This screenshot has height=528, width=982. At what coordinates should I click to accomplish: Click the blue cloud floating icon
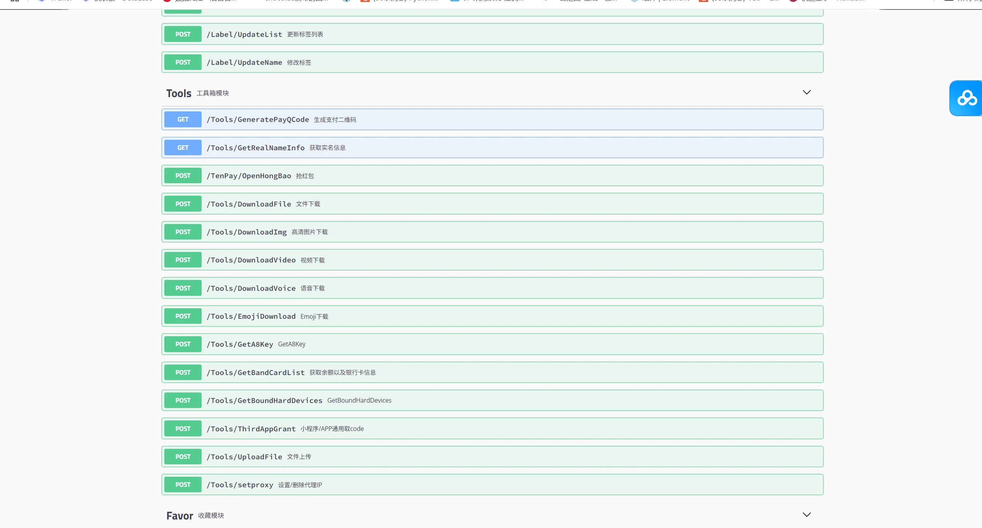[966, 98]
